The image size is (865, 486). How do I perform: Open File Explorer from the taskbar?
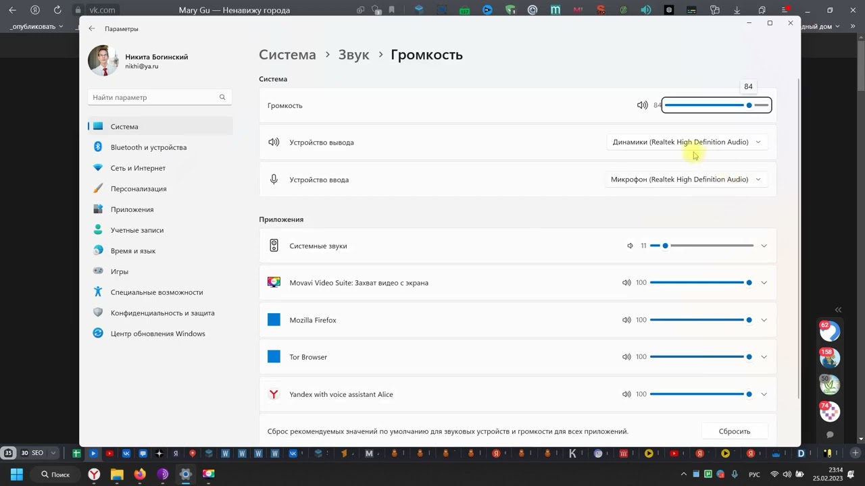(x=117, y=474)
